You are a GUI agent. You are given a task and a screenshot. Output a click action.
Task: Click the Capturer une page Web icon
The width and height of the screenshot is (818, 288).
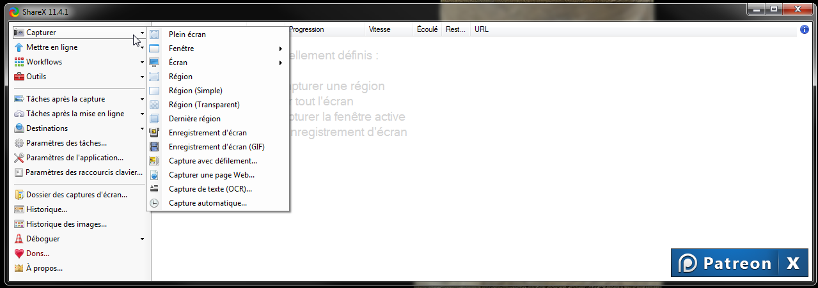pos(154,175)
